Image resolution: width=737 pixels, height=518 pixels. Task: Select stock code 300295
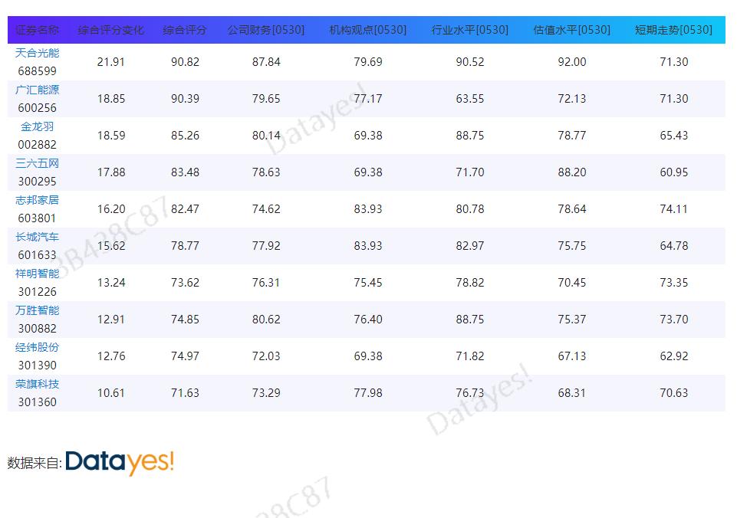(37, 182)
